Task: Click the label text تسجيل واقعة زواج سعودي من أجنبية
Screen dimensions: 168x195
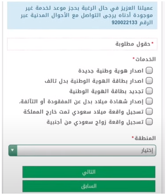Action: click(x=95, y=122)
